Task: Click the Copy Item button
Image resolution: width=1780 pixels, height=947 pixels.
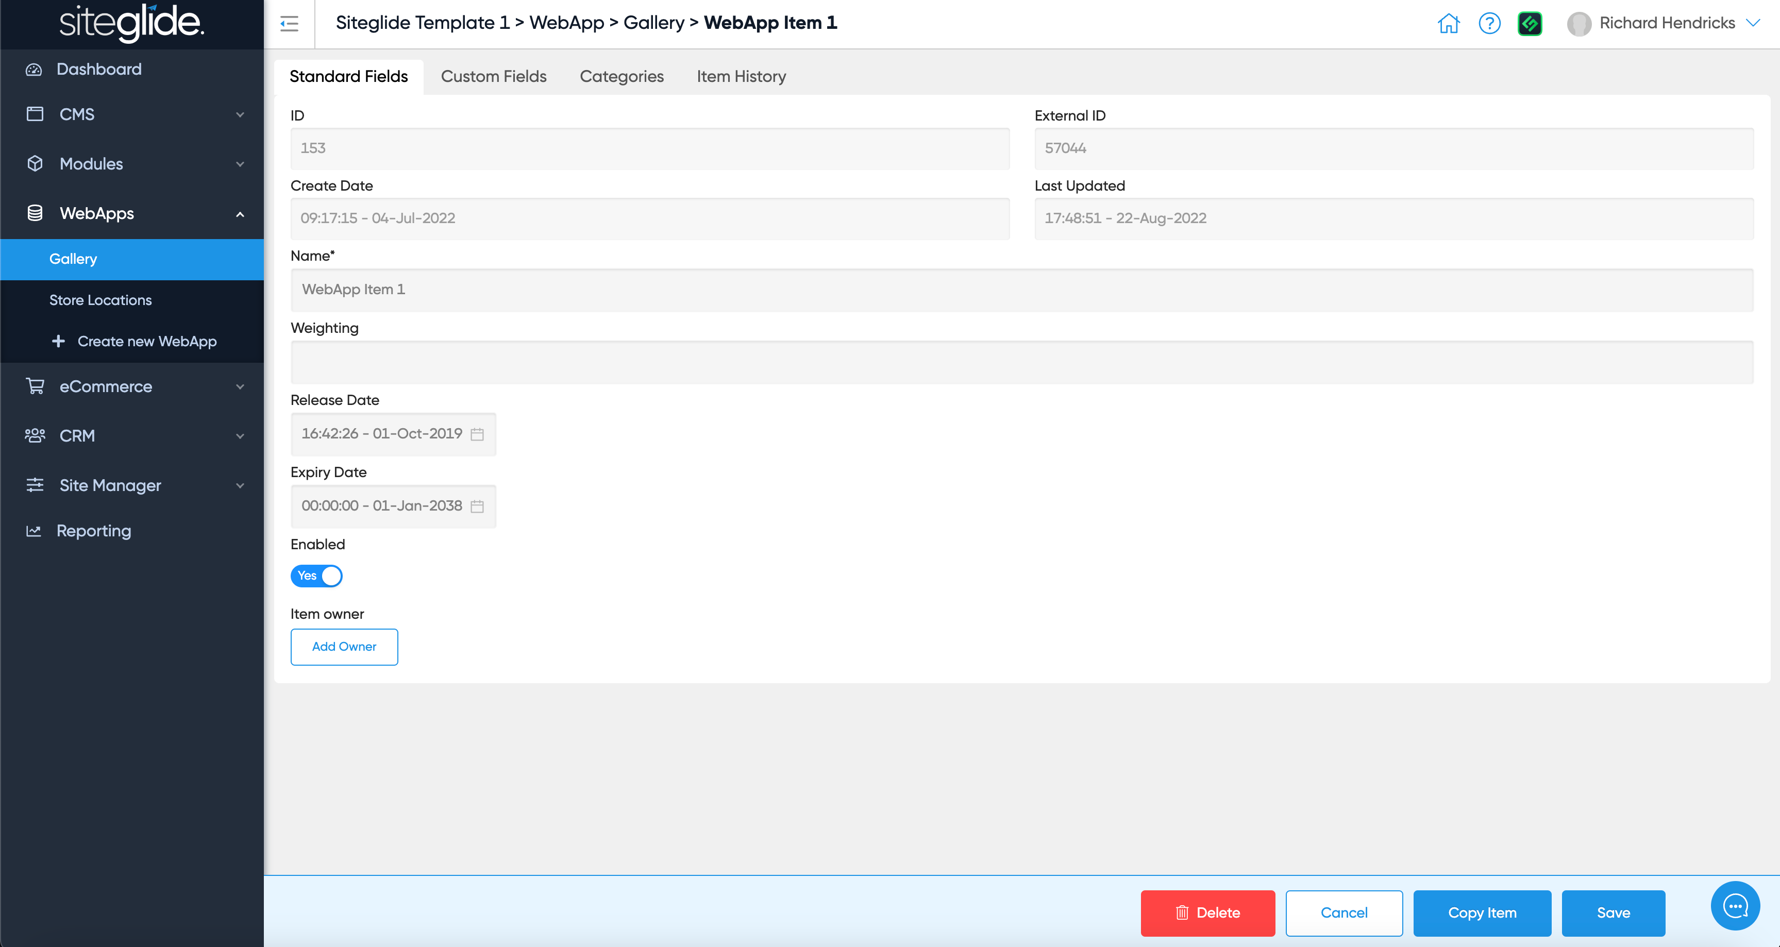Action: point(1482,912)
